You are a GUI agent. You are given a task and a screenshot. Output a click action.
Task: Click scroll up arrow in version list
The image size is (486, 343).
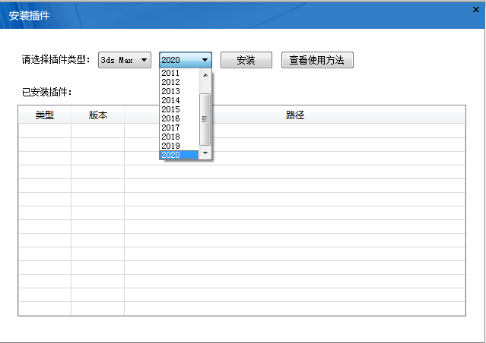205,75
